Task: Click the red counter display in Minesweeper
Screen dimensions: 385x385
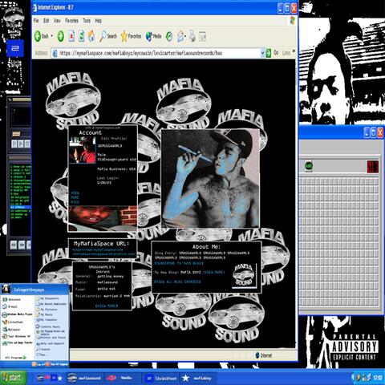Action: point(373,167)
